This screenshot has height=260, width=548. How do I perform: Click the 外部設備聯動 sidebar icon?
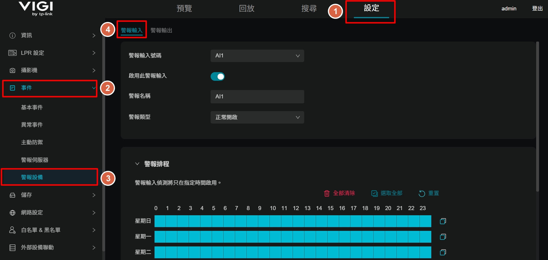[x=12, y=248]
